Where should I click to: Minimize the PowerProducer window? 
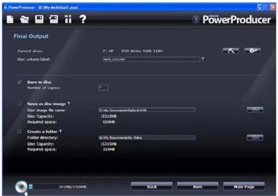tap(260, 7)
